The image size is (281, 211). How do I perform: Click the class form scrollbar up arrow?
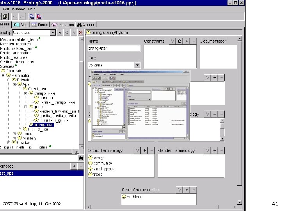240,38
